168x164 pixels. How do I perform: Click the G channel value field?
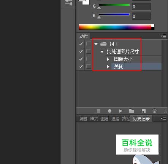click(141, 7)
